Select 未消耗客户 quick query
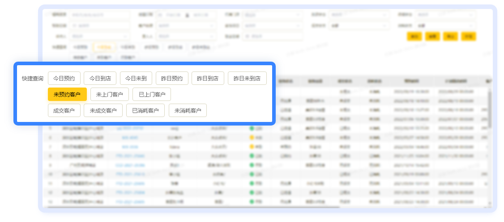Image resolution: width=504 pixels, height=222 pixels. (188, 110)
